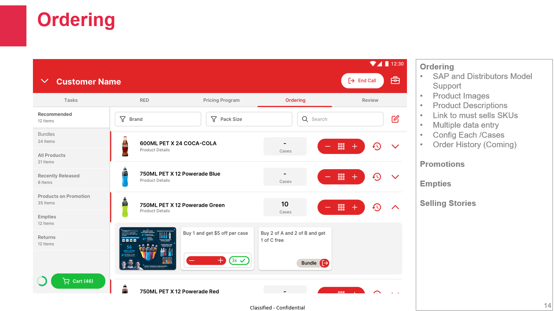Click the Bundle arrow icon

click(325, 263)
